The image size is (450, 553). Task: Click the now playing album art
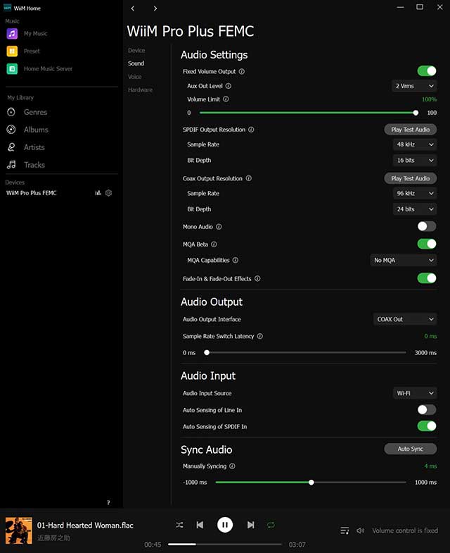[x=19, y=530]
